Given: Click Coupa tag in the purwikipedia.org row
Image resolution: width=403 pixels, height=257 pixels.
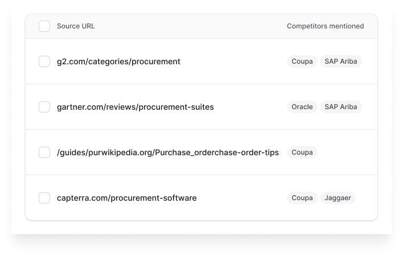Looking at the screenshot, I should (x=302, y=152).
